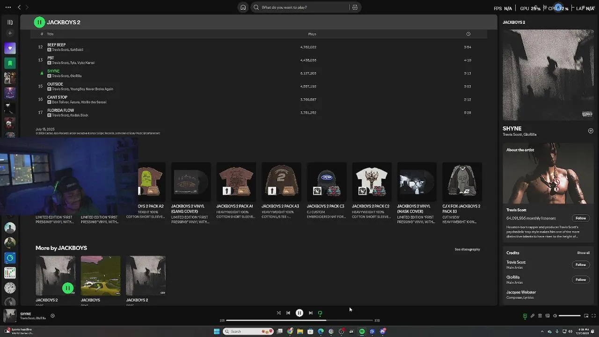This screenshot has width=599, height=337.
Task: Open JACKBOYS 2 VINYL (GANG COVER) merch
Action: [191, 192]
